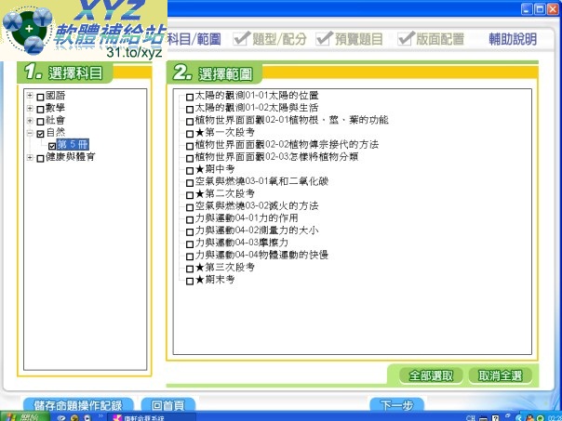Image resolution: width=562 pixels, height=421 pixels.
Task: Check the ★第三次段考 checkbox
Action: pos(190,269)
